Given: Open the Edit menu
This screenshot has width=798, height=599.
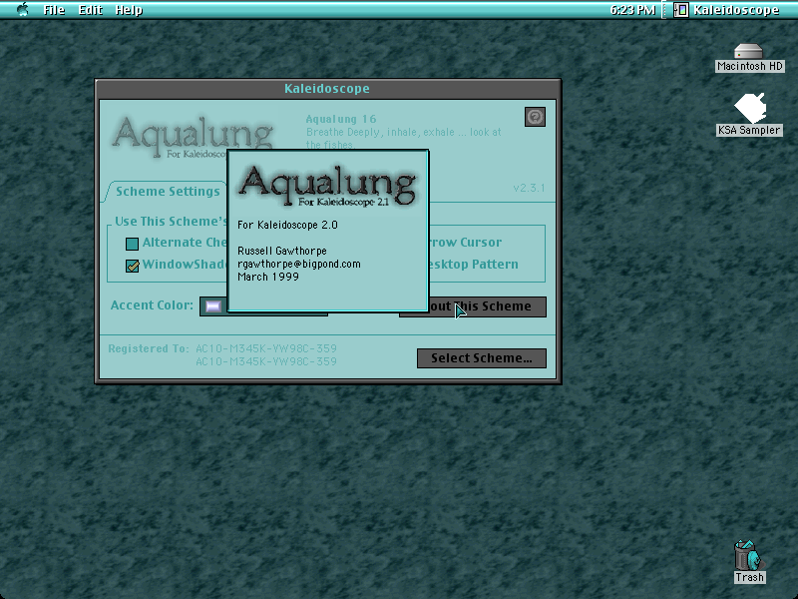Looking at the screenshot, I should click(90, 10).
